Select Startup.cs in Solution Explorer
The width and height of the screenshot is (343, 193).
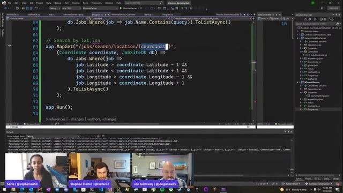312,79
